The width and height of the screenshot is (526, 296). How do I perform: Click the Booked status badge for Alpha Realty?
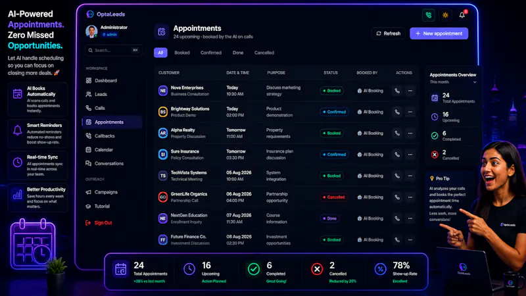[331, 134]
